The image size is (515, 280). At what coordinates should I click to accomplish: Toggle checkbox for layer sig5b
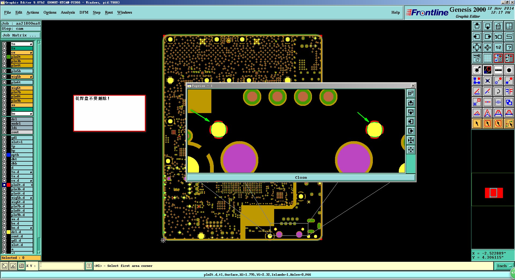coord(4,77)
